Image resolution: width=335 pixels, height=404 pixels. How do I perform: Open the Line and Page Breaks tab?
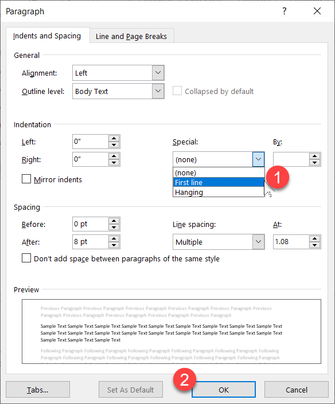[131, 36]
